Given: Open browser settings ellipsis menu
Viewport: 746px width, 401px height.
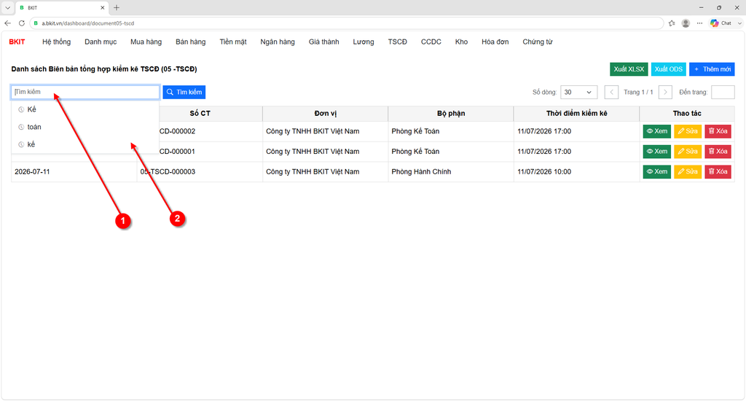Looking at the screenshot, I should pyautogui.click(x=699, y=23).
